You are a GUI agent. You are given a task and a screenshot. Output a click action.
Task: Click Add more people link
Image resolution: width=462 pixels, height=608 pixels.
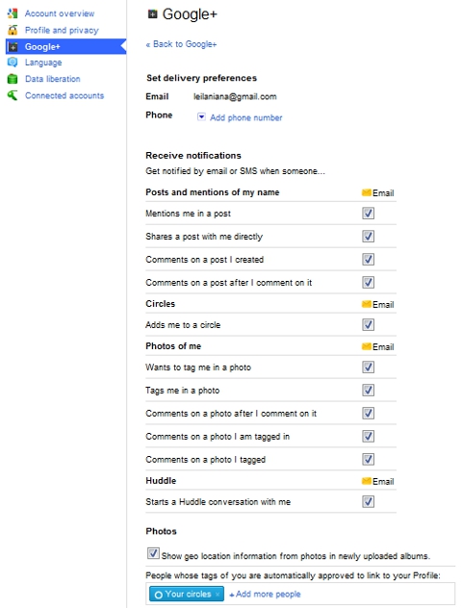click(x=265, y=594)
